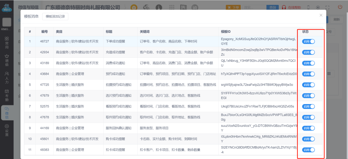Toggle 启用 switch for 拍摄预约成功通知
The image size is (348, 159).
coord(308,85)
